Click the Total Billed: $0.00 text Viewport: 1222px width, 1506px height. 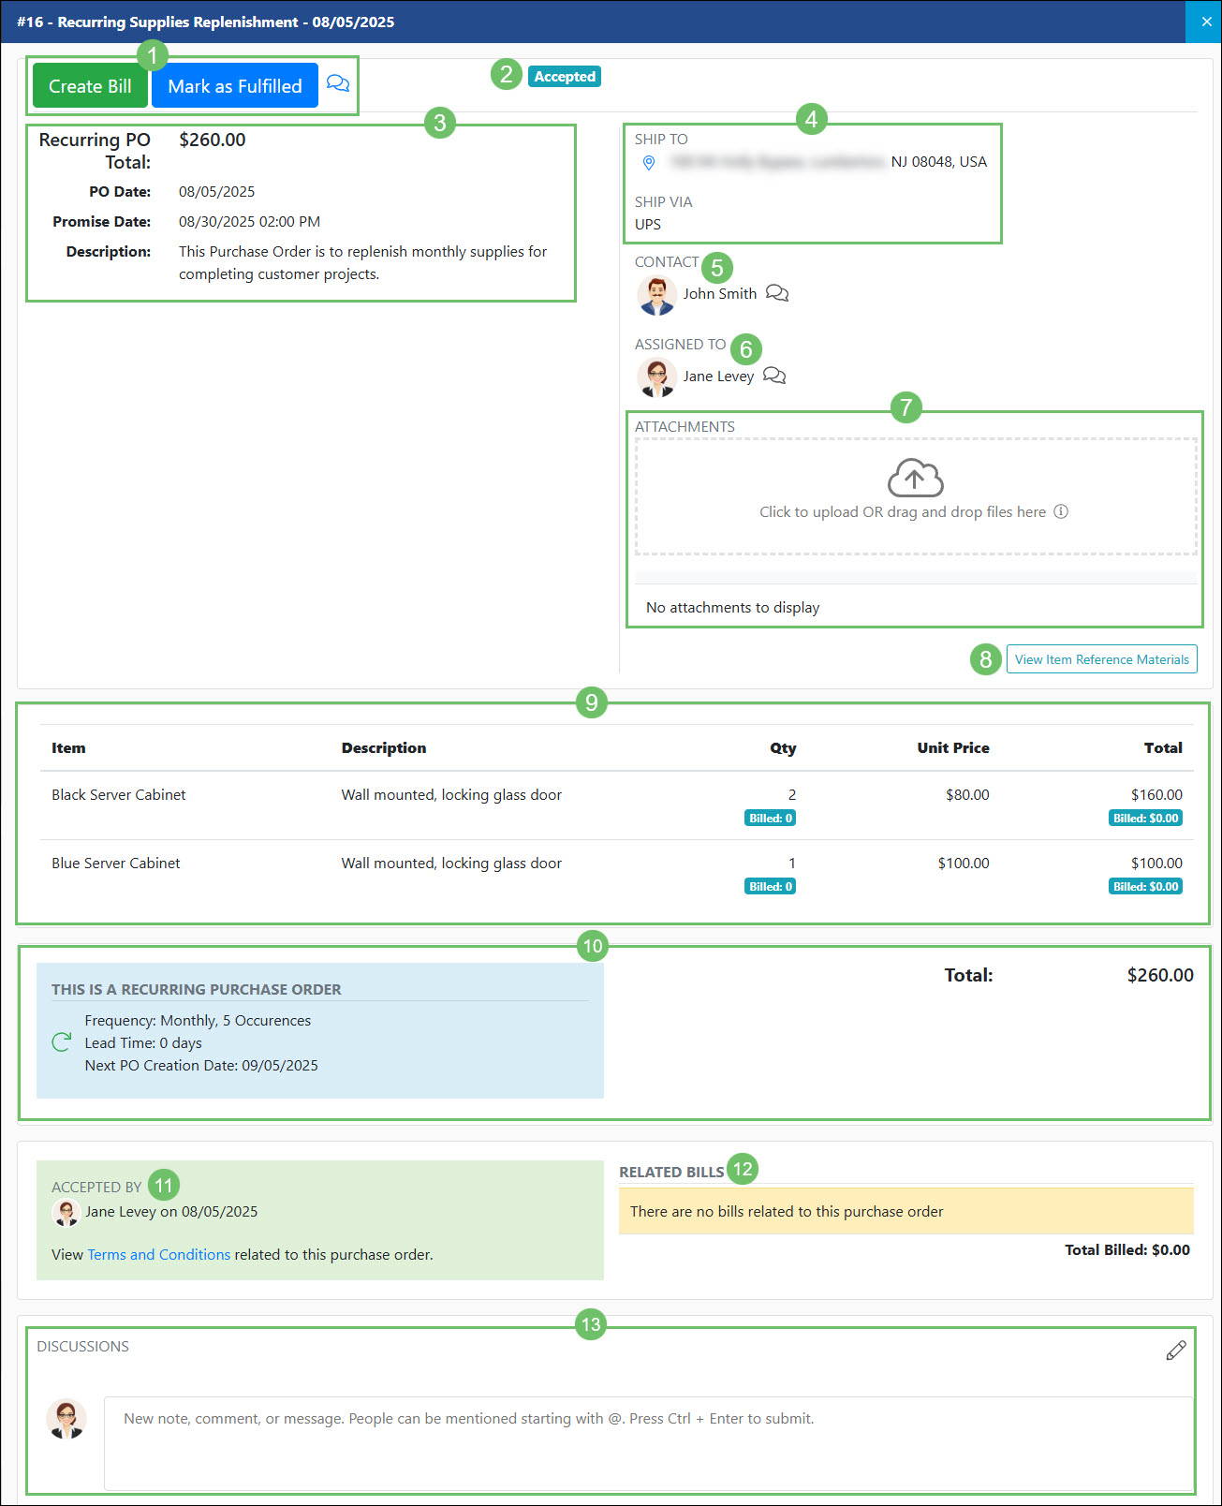1127,1250
